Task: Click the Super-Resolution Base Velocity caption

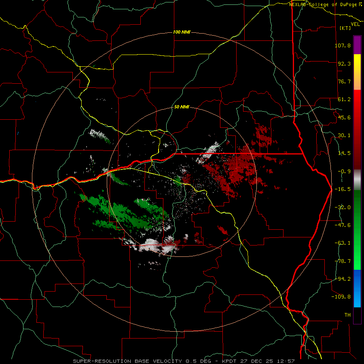Action: [x=184, y=361]
